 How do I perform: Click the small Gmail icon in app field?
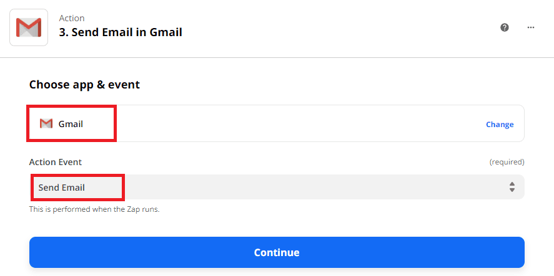(x=46, y=124)
